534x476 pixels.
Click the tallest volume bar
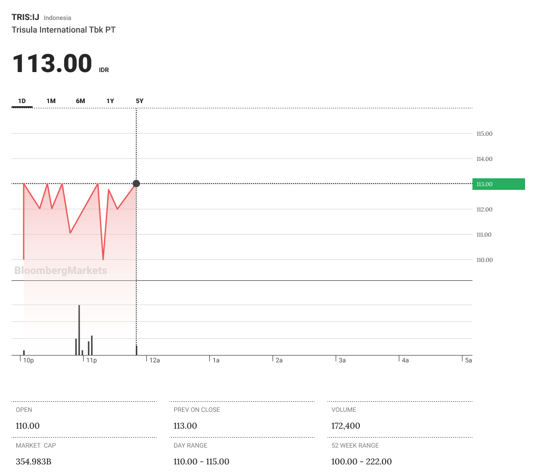coord(79,329)
